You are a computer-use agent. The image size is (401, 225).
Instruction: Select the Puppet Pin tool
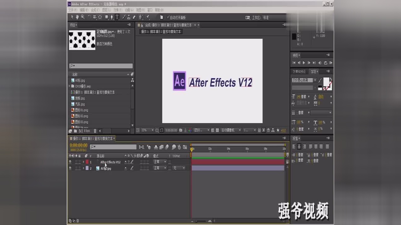click(148, 17)
